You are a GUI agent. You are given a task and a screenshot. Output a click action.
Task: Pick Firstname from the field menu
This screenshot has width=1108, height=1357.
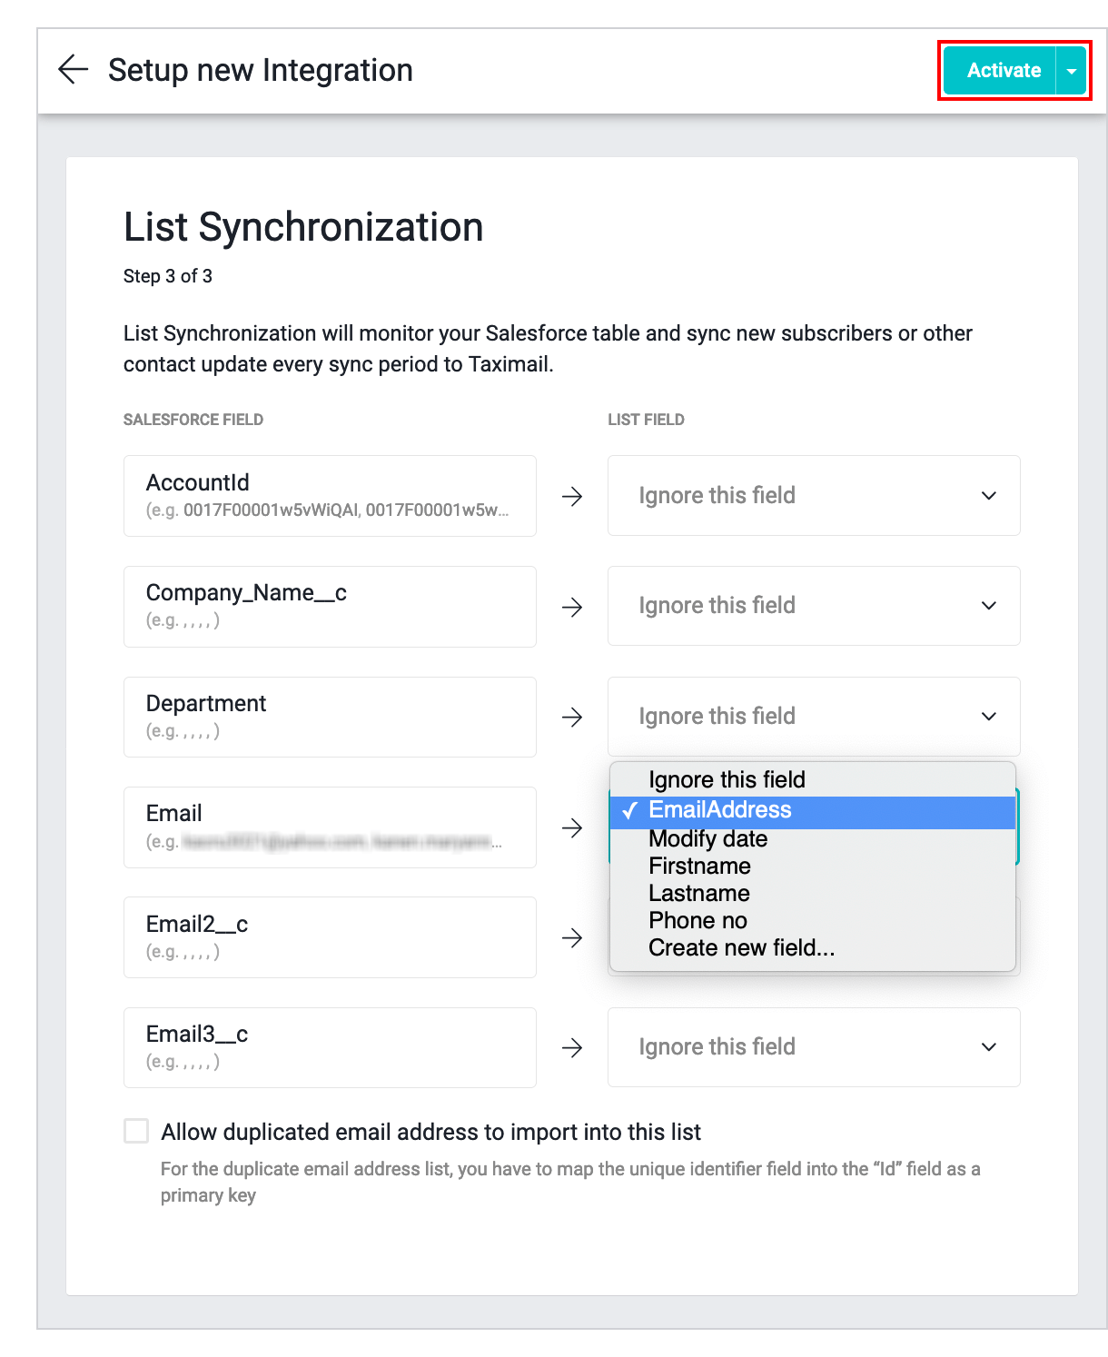point(699,867)
